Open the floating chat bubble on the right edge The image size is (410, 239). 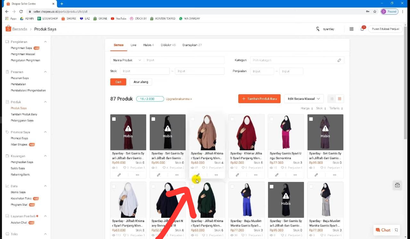[x=397, y=185]
